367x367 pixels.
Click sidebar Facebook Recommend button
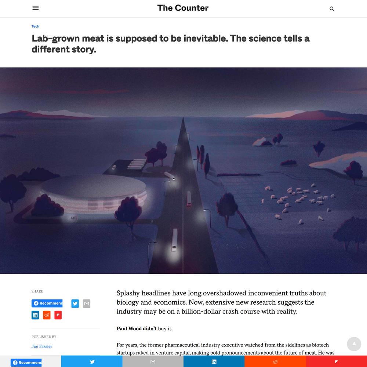(47, 303)
